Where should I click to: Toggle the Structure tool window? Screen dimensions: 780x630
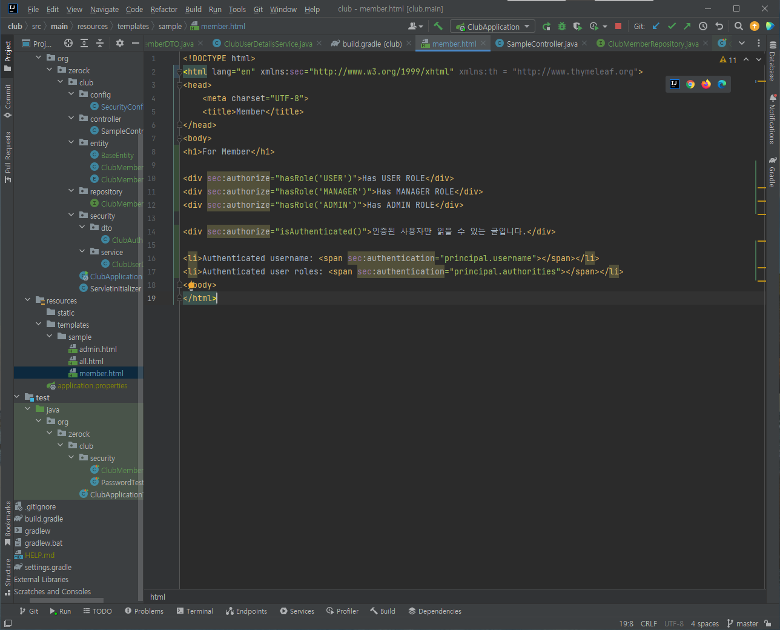coord(8,577)
